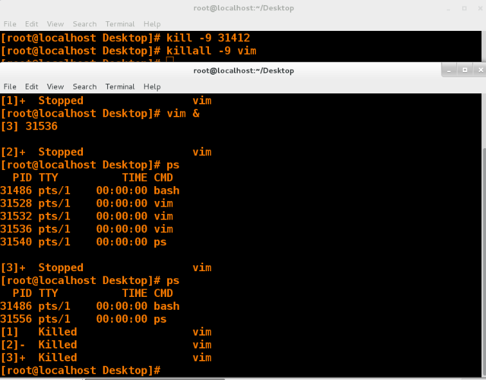Image resolution: width=486 pixels, height=380 pixels.
Task: Maximize the front terminal window
Action: 465,70
